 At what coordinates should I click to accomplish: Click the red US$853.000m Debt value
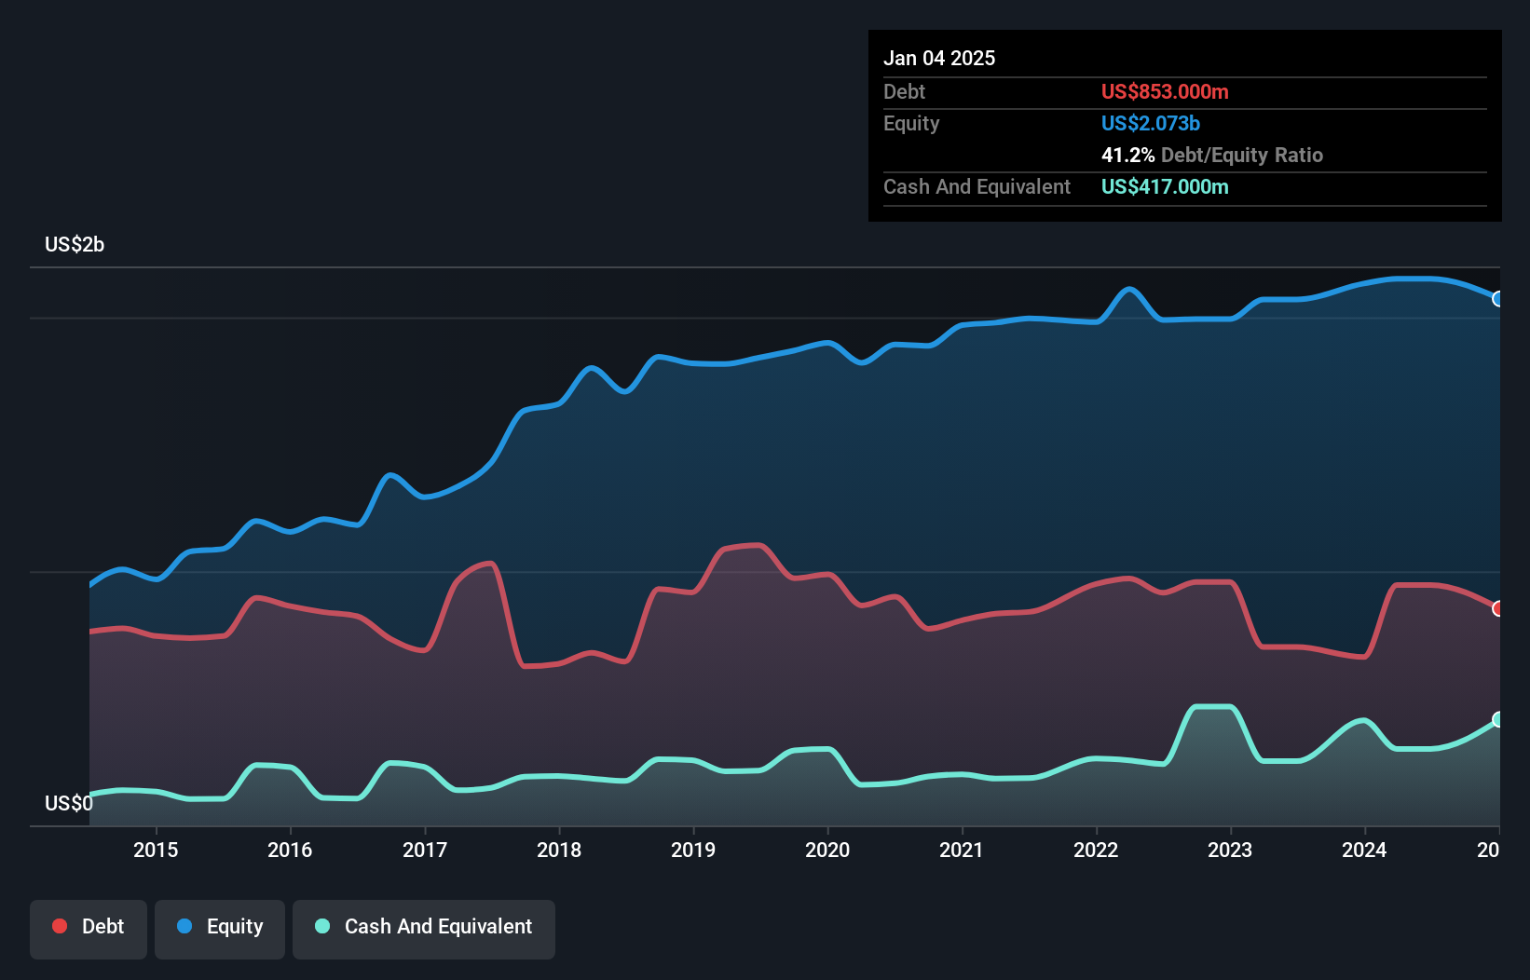[x=1165, y=91]
